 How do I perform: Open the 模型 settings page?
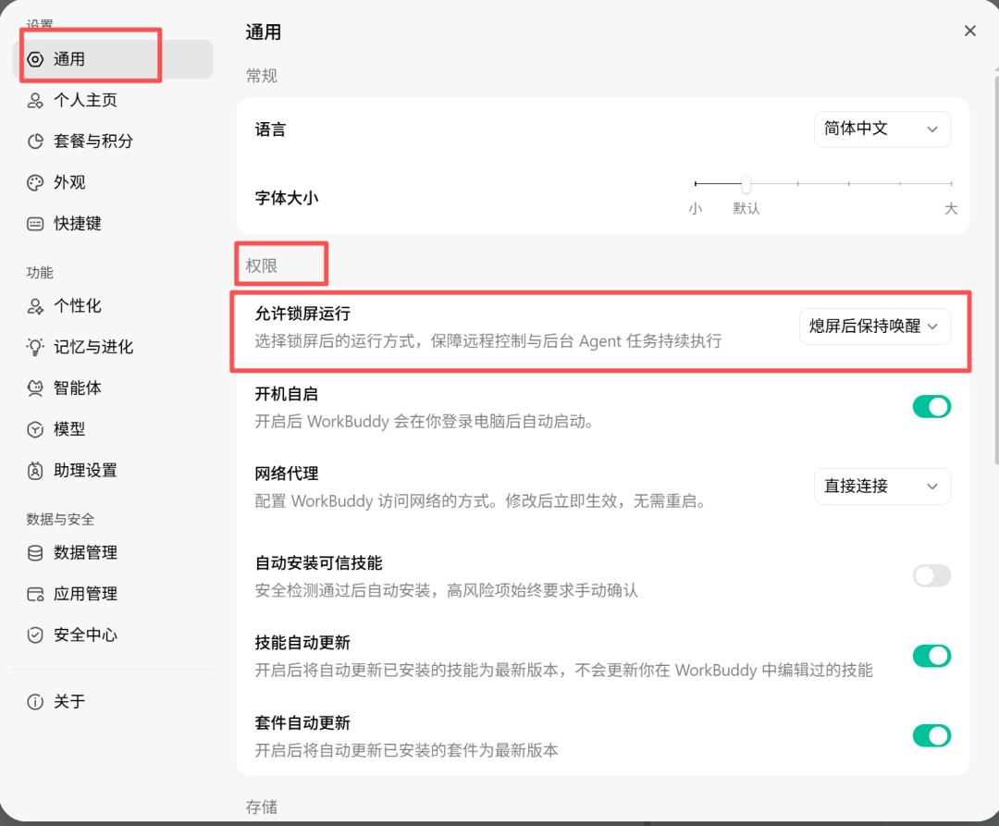(x=113, y=429)
